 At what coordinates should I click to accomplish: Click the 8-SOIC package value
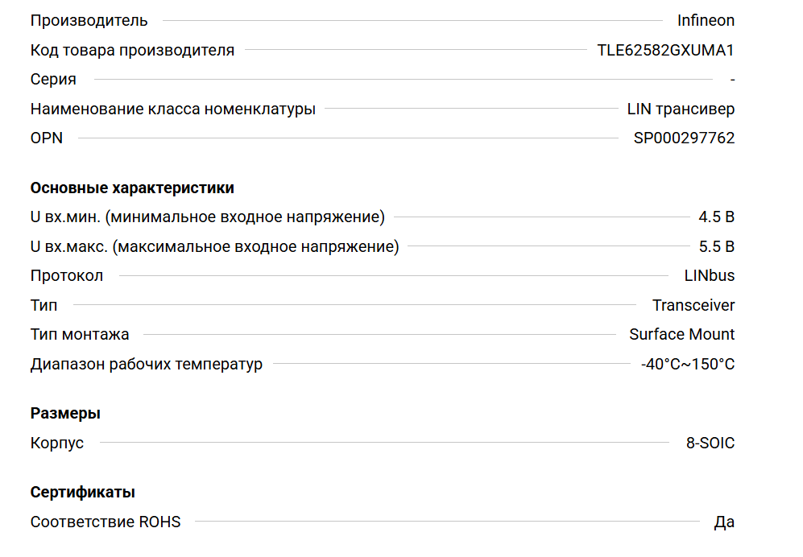pos(710,443)
